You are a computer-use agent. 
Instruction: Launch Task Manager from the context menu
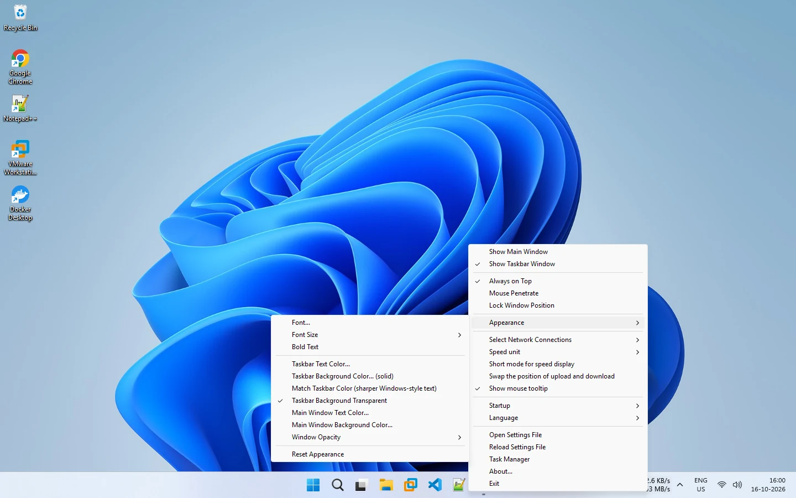point(558,459)
